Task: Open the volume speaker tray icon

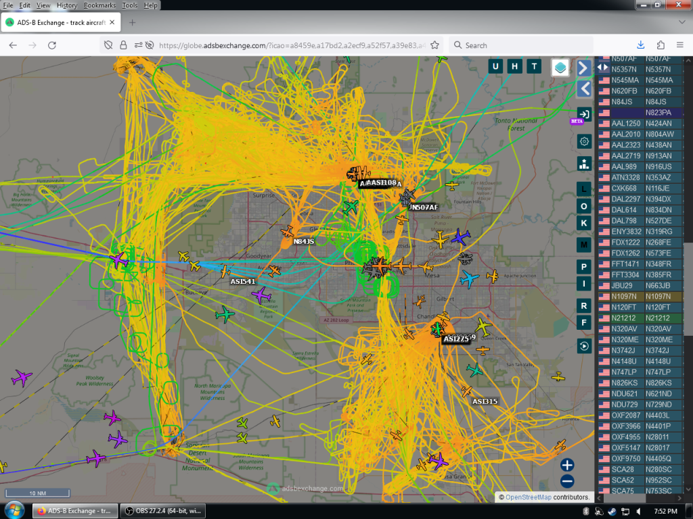Action: coord(638,511)
